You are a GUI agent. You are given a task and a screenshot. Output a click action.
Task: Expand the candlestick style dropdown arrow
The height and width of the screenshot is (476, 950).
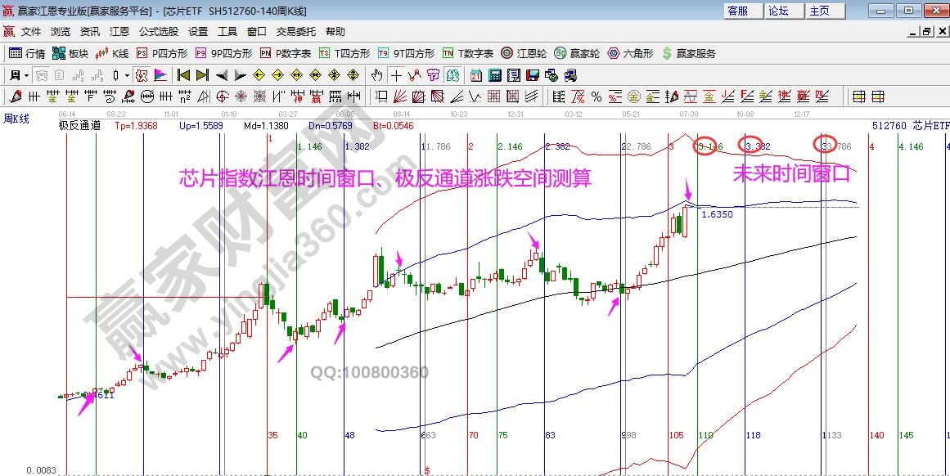(127, 75)
